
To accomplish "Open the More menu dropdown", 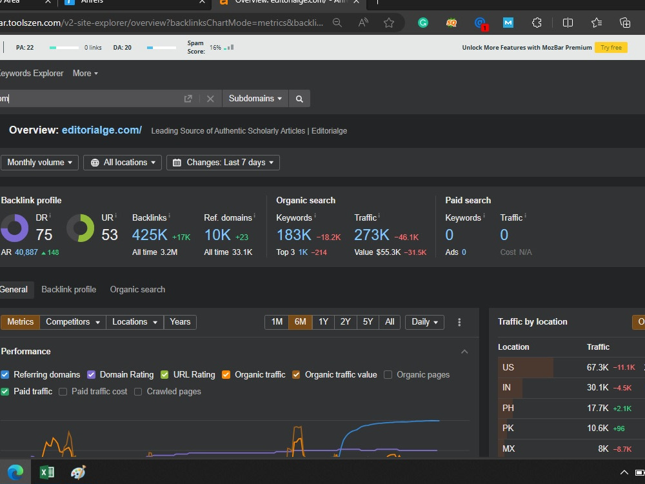I will [85, 74].
